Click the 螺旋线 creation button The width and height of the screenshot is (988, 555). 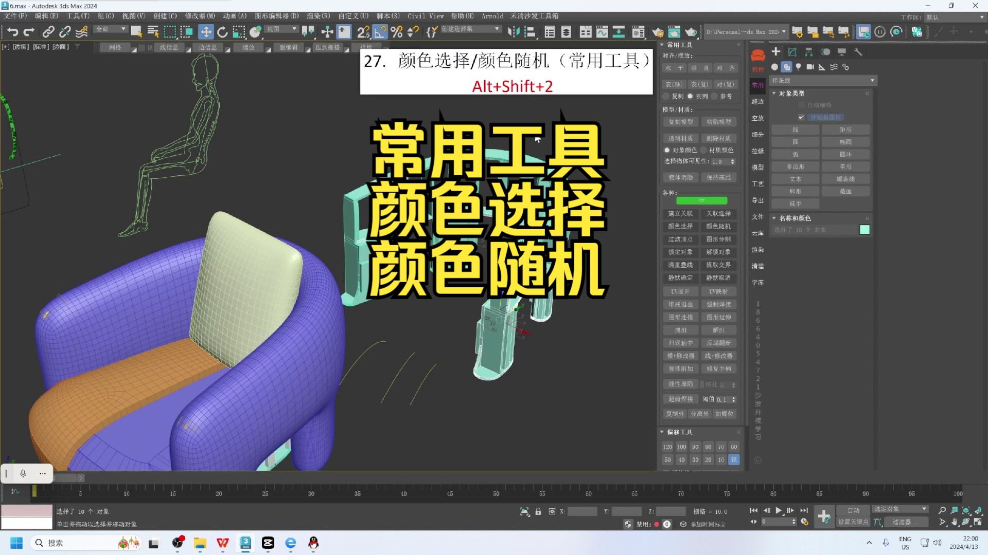coord(846,179)
